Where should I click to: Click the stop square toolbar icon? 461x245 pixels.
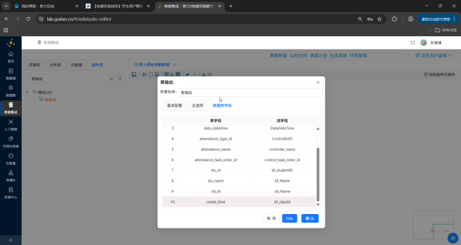151,74
